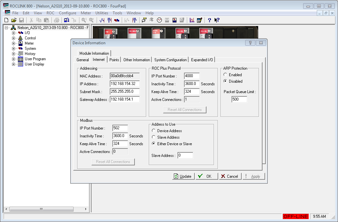This screenshot has width=338, height=222.
Task: Select the User Display tree item
Action: pyautogui.click(x=34, y=64)
